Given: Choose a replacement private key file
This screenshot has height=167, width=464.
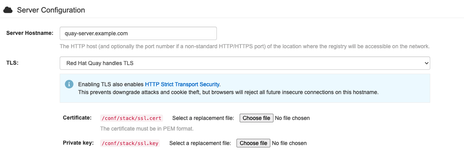Looking at the screenshot, I should [x=253, y=143].
